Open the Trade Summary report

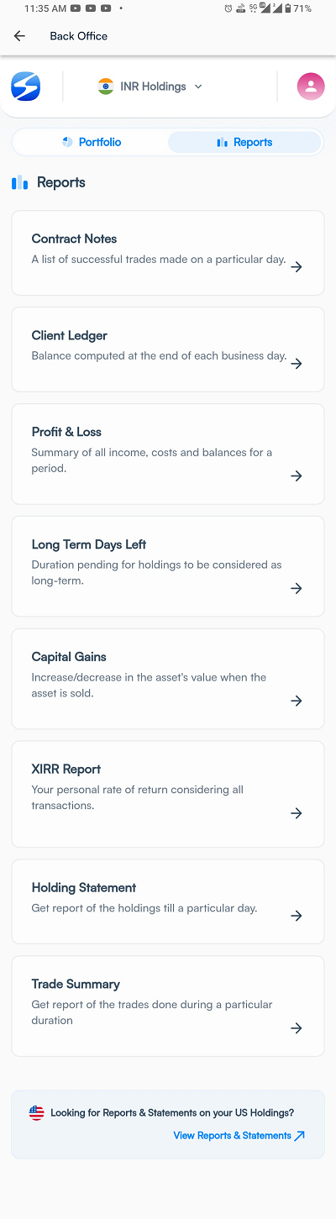(x=168, y=1006)
